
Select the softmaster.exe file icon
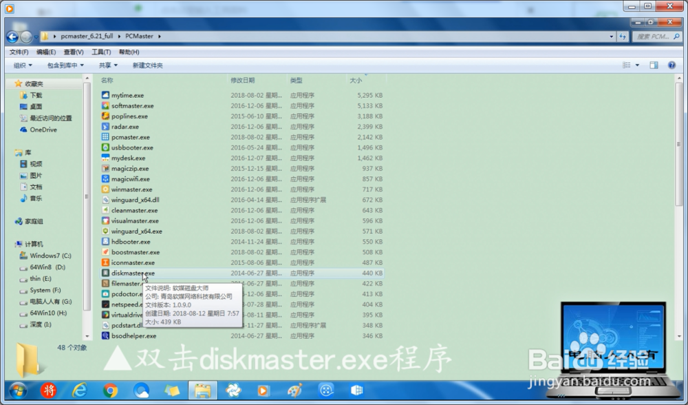pyautogui.click(x=105, y=105)
